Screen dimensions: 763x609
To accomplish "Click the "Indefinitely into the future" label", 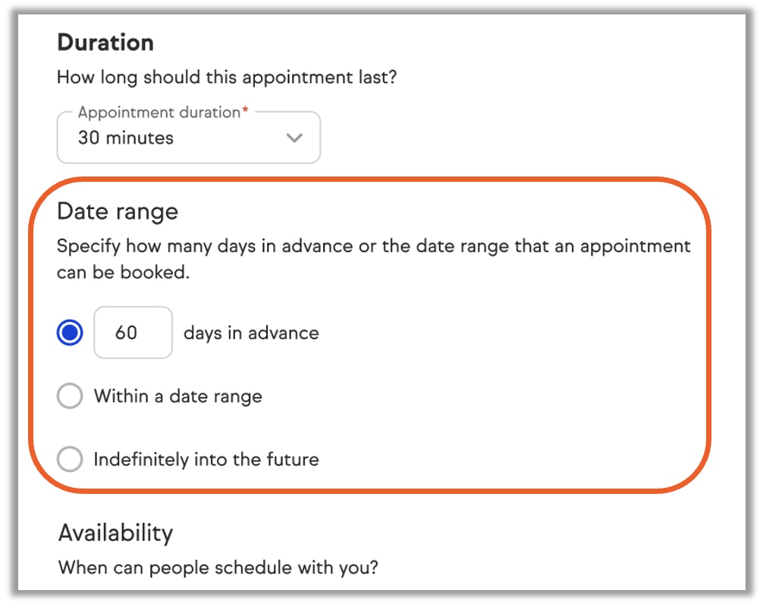I will (206, 459).
